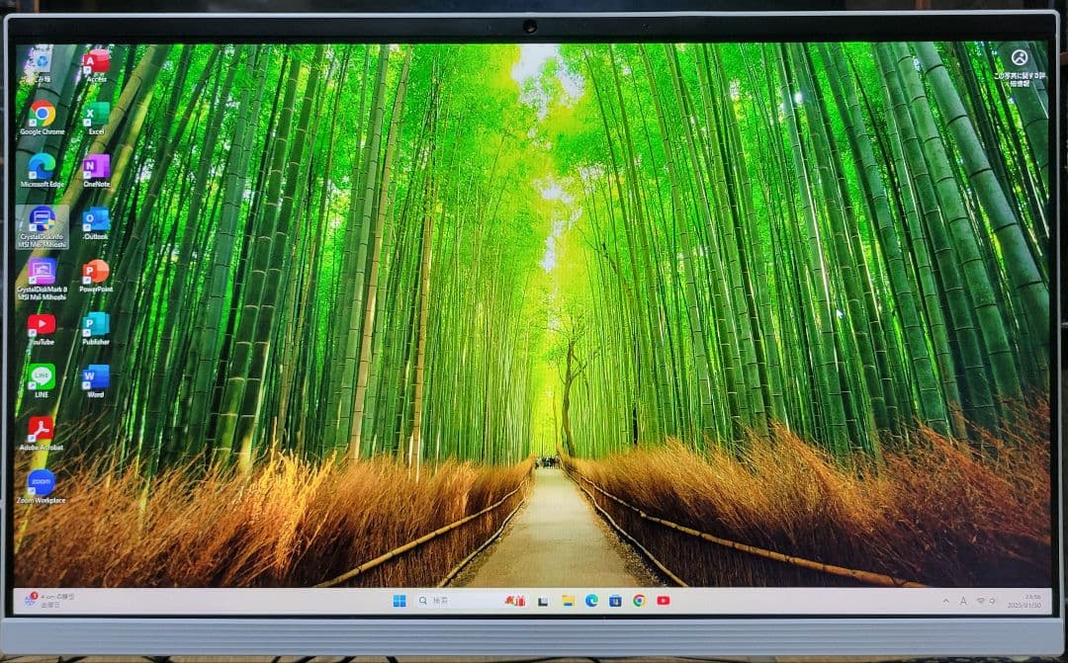Open OneNote
The width and height of the screenshot is (1068, 663).
tap(94, 169)
